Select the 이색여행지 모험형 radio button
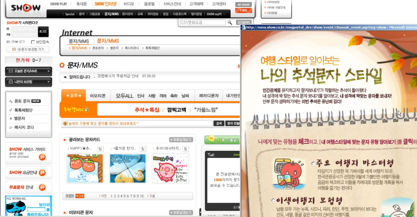Image resolution: width=417 pixels, height=217 pixels. pyautogui.click(x=273, y=200)
